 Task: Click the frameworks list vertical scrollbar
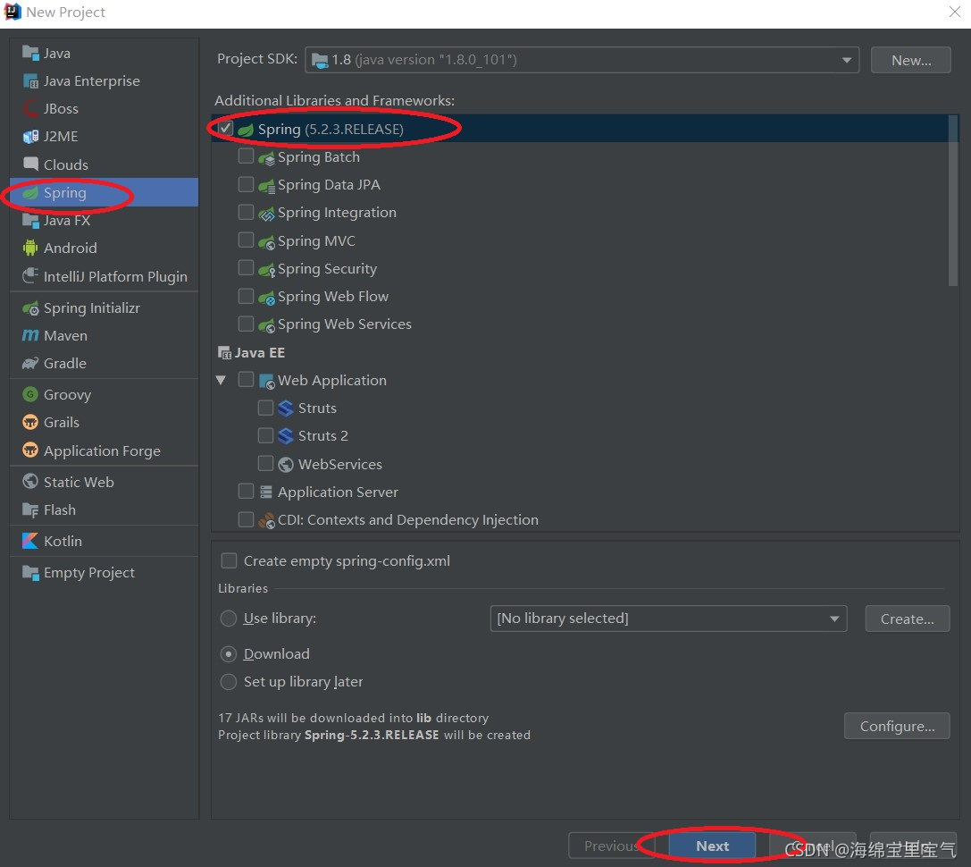(x=953, y=201)
